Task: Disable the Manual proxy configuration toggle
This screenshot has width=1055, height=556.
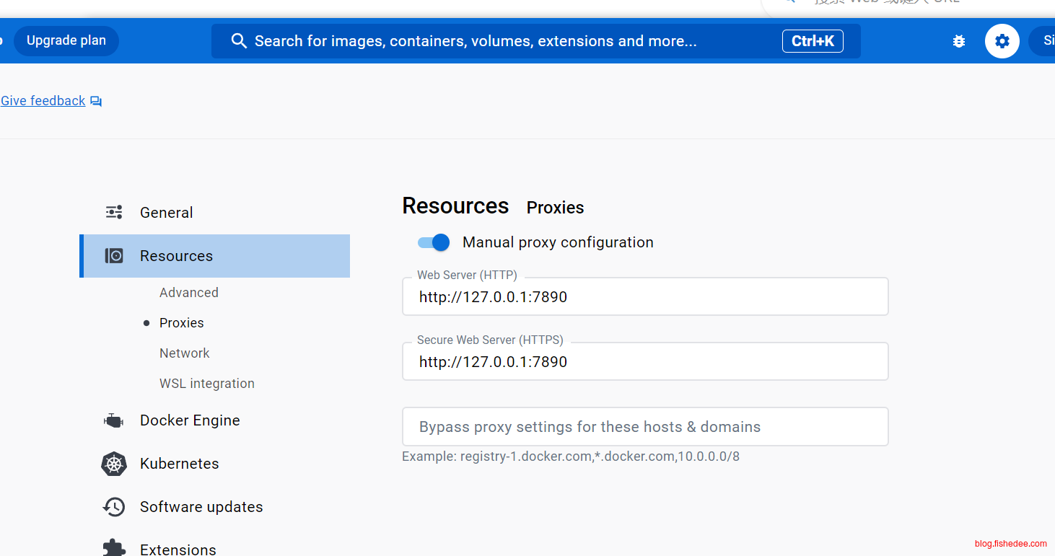Action: pyautogui.click(x=434, y=242)
